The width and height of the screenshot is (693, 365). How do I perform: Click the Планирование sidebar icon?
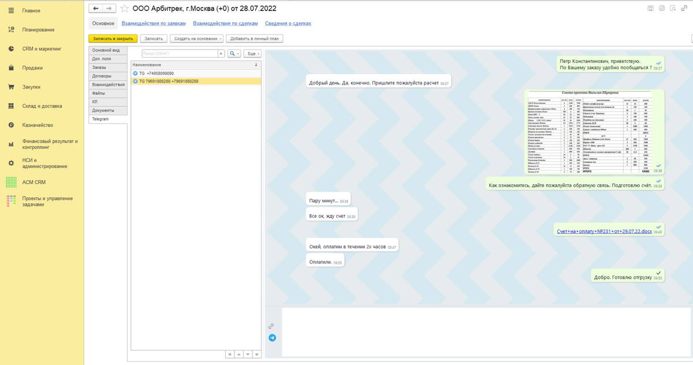click(11, 29)
